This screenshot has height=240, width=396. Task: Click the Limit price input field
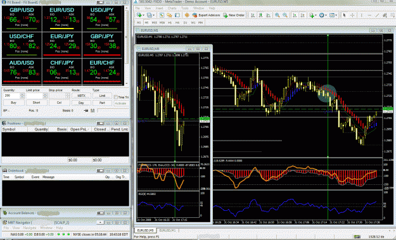34,96
